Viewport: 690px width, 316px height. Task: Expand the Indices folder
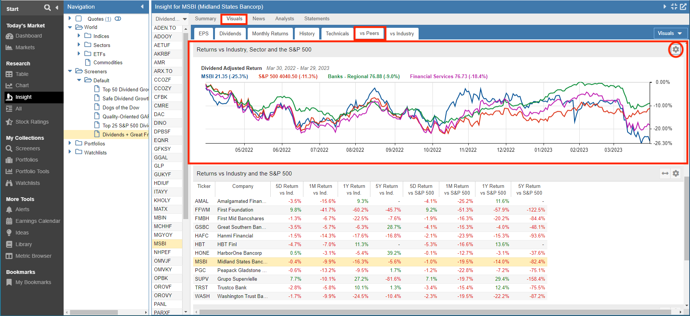(x=79, y=35)
